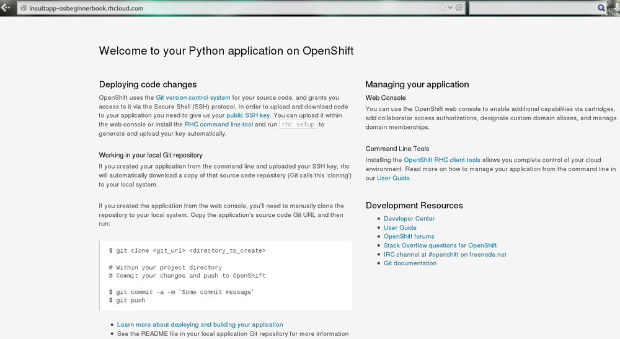Click the 'See the README file' bullet text
620x339 pixels.
[232, 334]
